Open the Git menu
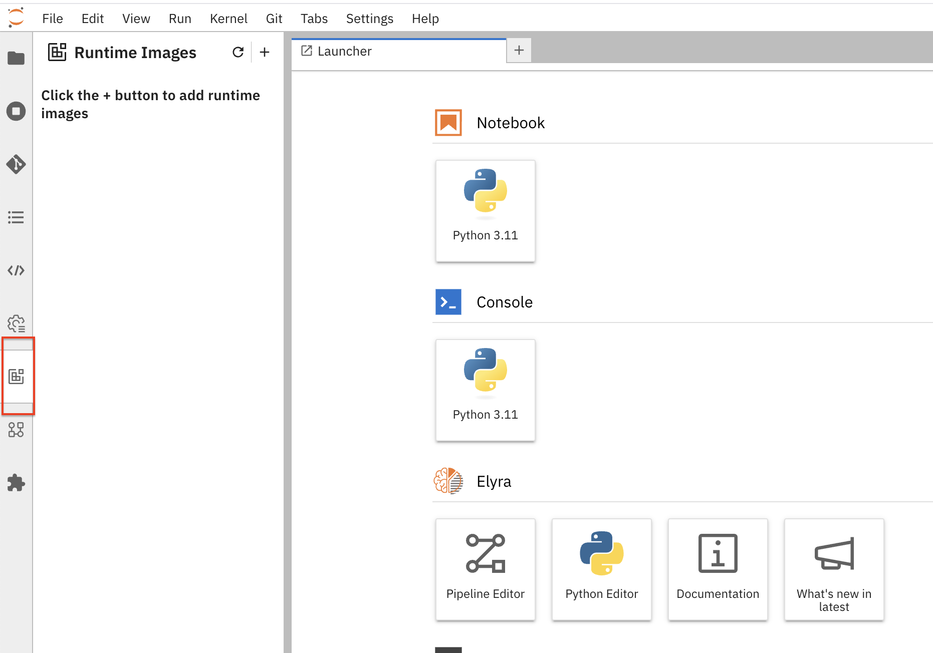The width and height of the screenshot is (933, 653). point(274,19)
